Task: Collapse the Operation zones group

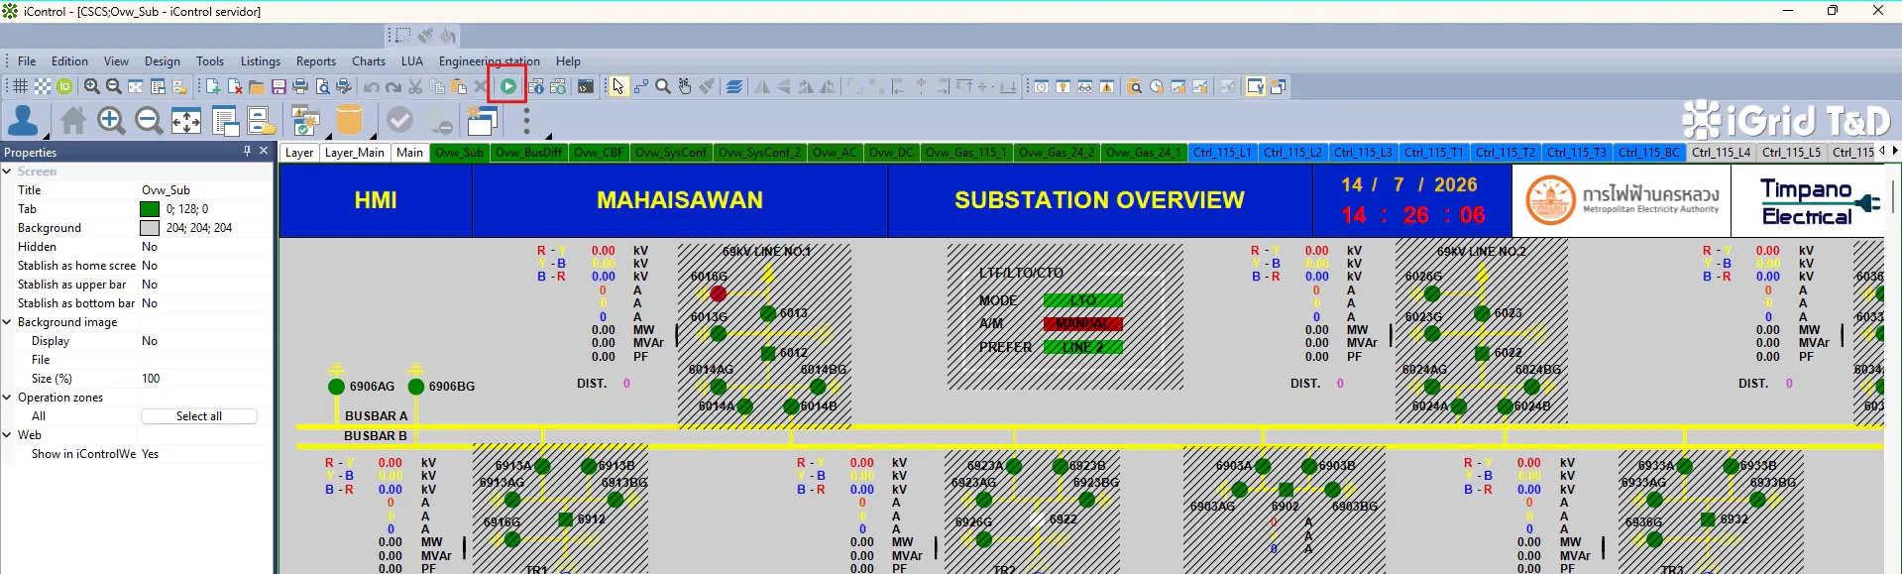Action: pyautogui.click(x=7, y=398)
